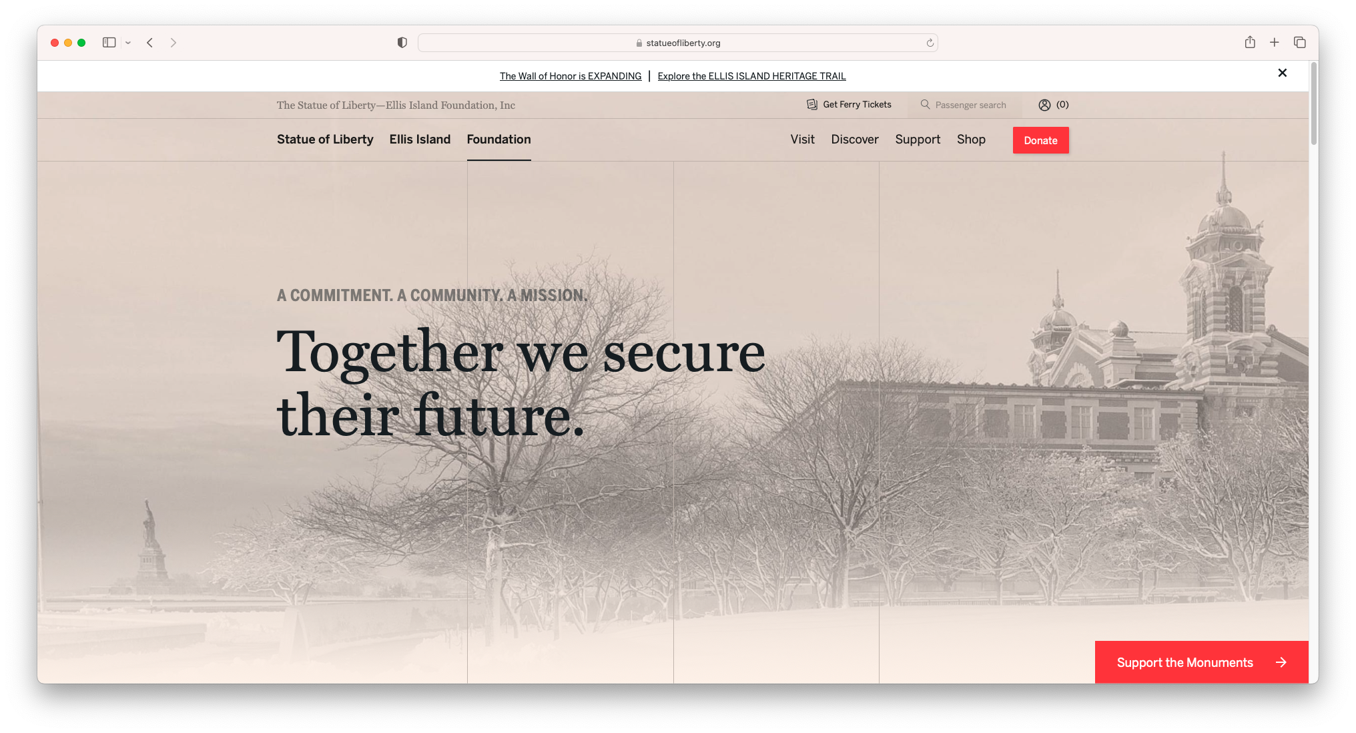Image resolution: width=1356 pixels, height=733 pixels.
Task: Open the Discover menu
Action: click(x=855, y=140)
